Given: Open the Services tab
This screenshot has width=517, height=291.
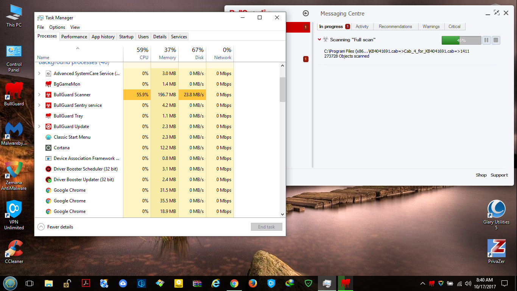Looking at the screenshot, I should pyautogui.click(x=179, y=37).
